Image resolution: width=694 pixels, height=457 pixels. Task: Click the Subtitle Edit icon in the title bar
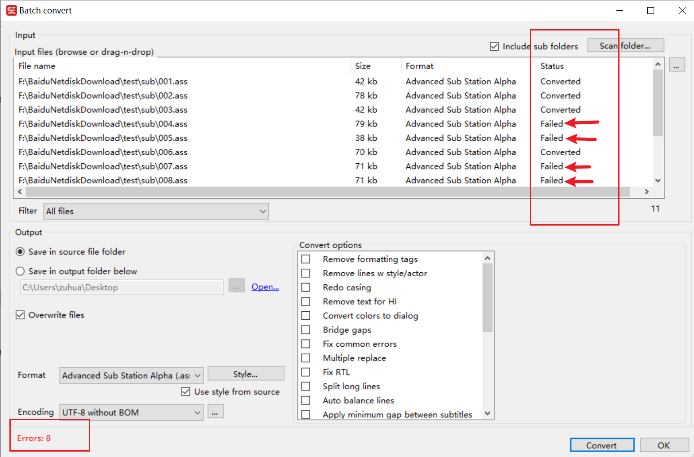(11, 10)
